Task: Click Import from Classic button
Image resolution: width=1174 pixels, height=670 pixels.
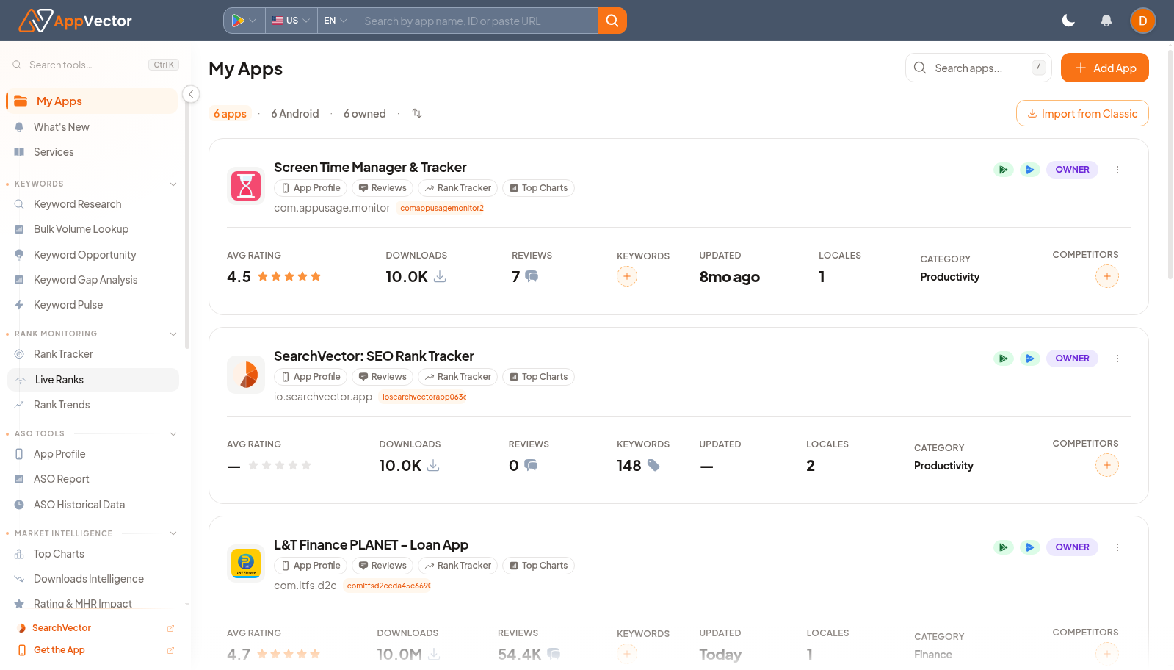Action: (1082, 113)
